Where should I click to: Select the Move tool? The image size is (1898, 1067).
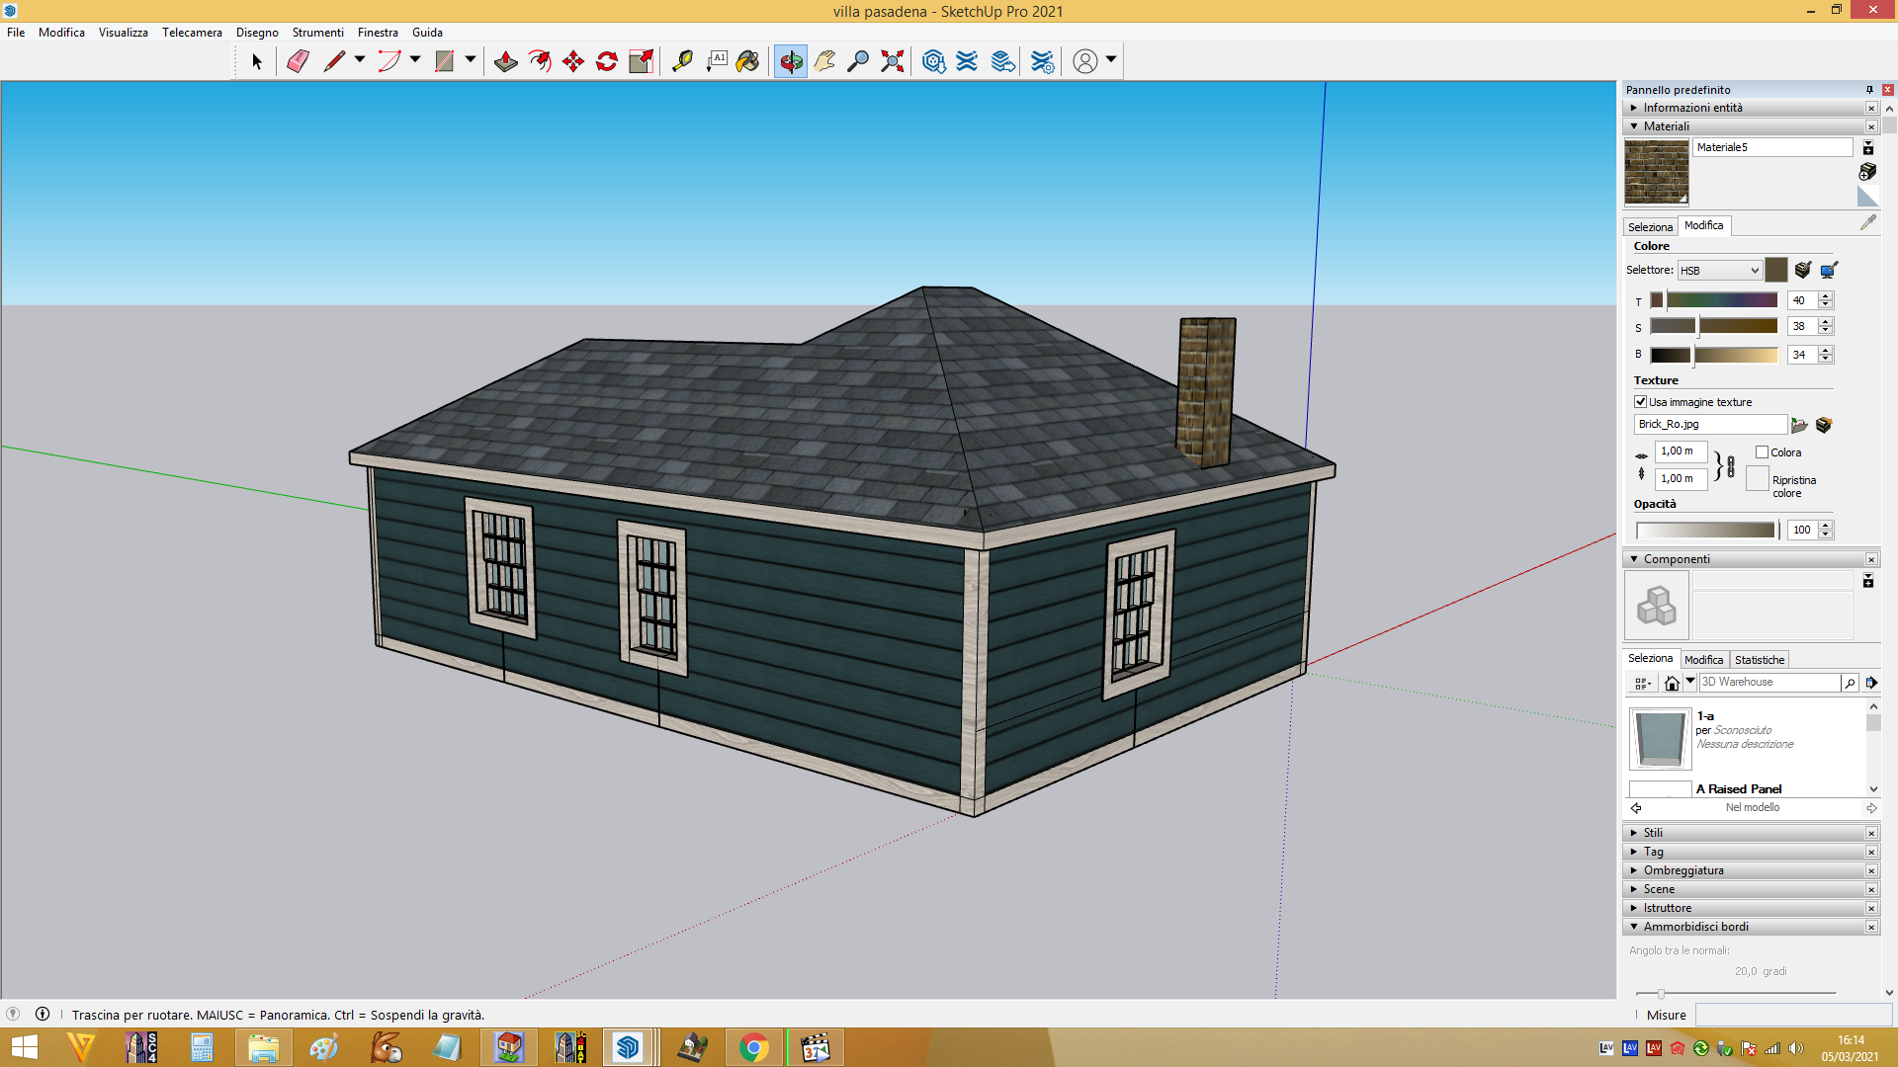(573, 61)
